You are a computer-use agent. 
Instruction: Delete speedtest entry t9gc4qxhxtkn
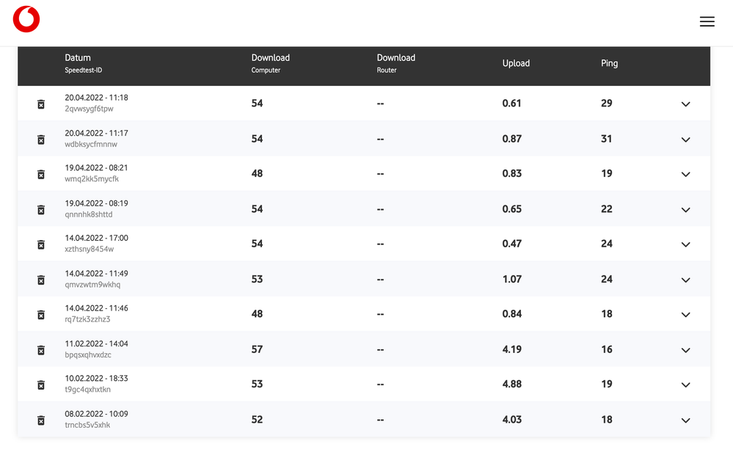pos(41,385)
